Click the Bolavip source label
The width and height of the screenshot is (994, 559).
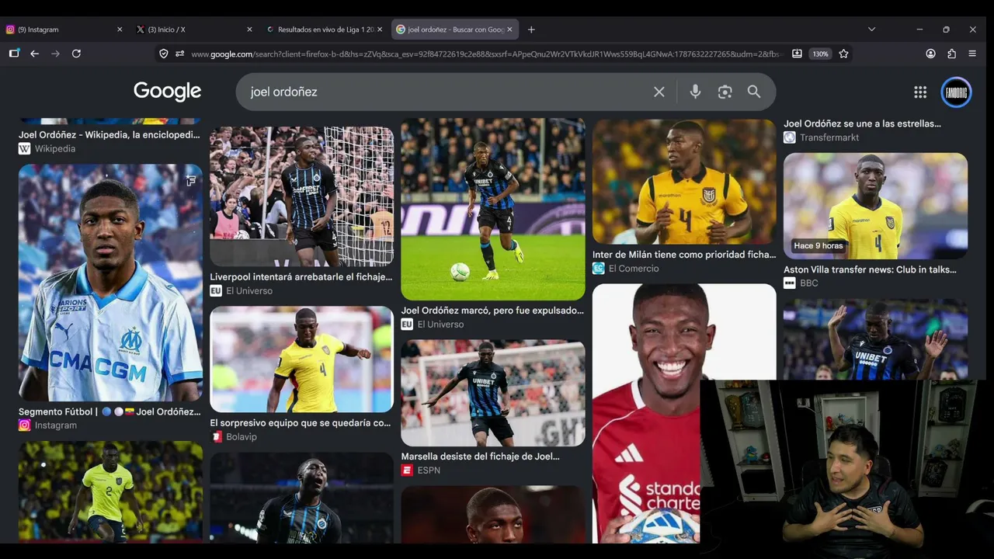pos(233,437)
